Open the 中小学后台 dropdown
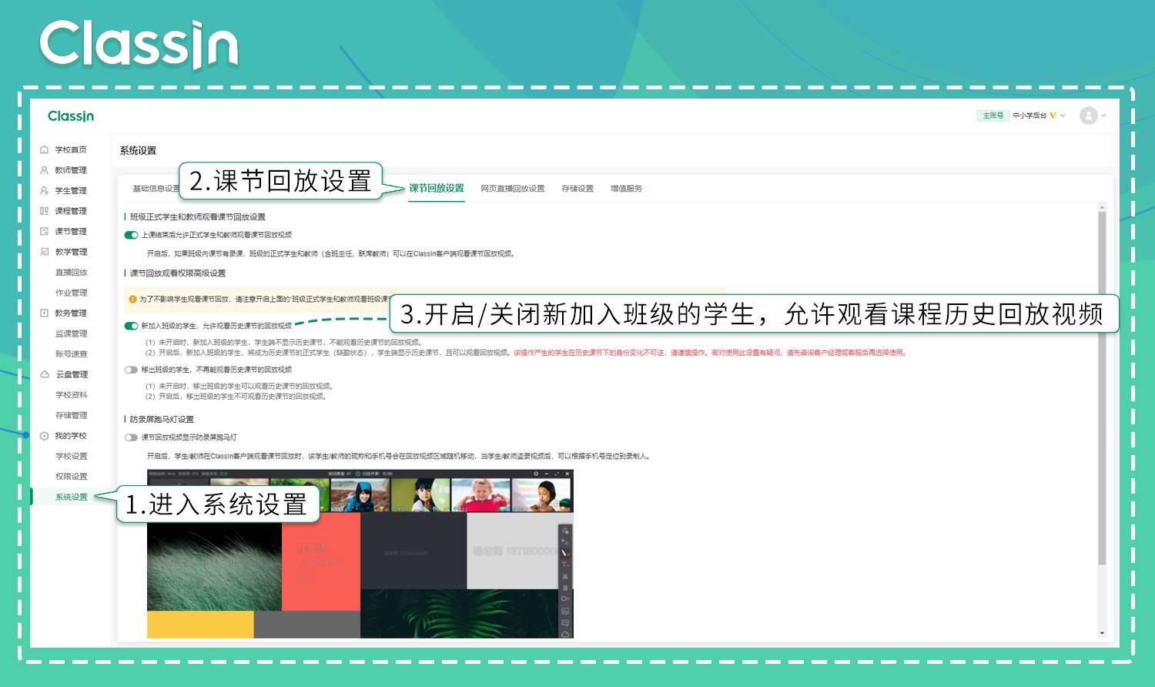The height and width of the screenshot is (687, 1155). (x=1039, y=116)
